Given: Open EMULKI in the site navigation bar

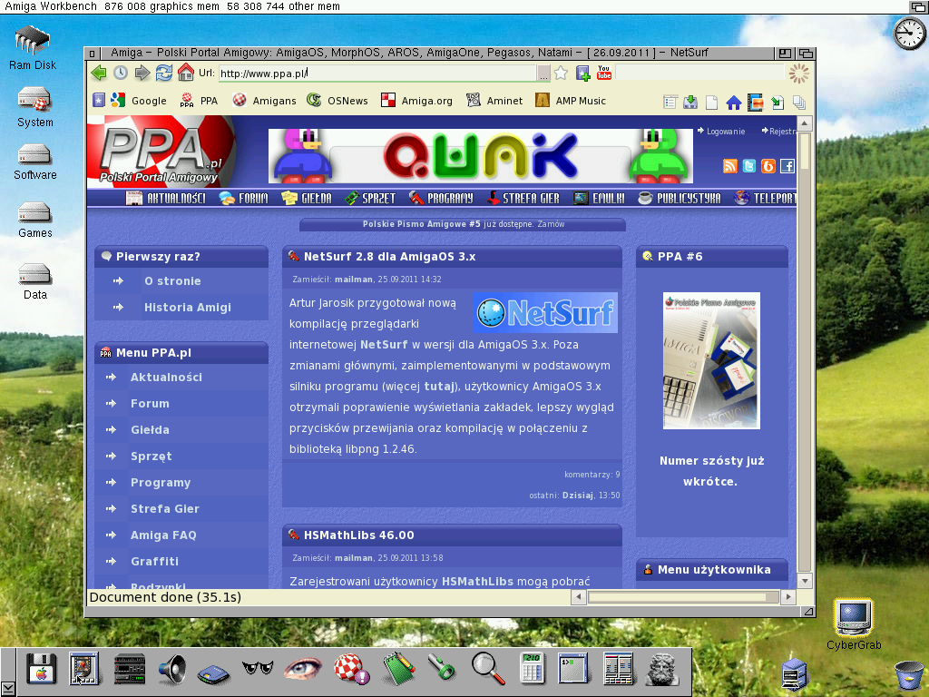Looking at the screenshot, I should click(x=599, y=198).
